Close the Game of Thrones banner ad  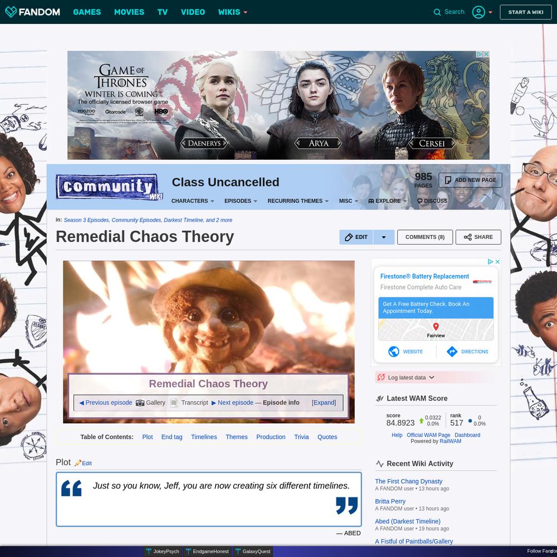click(x=486, y=54)
